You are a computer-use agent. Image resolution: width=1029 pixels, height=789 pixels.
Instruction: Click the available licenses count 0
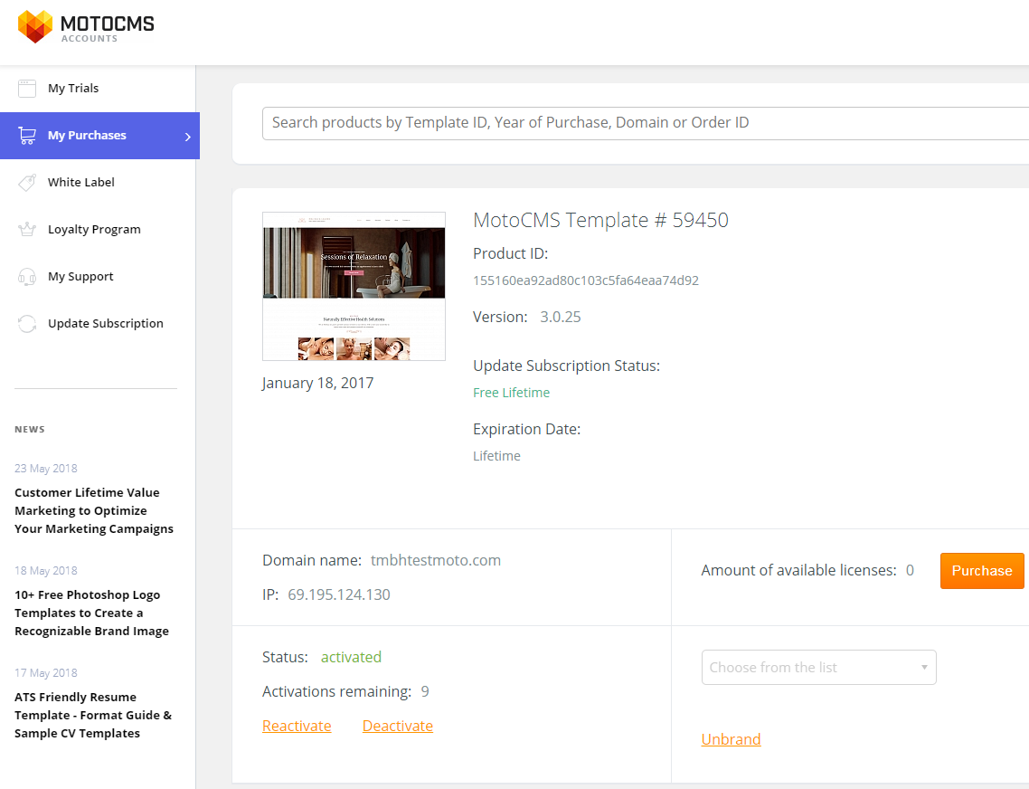tap(911, 570)
